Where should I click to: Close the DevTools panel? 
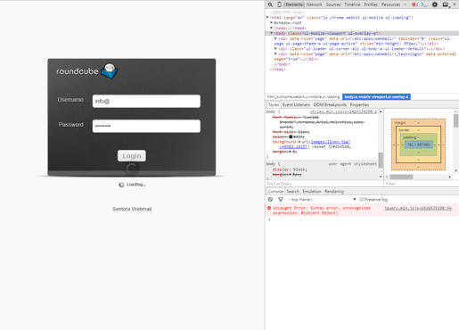point(455,4)
